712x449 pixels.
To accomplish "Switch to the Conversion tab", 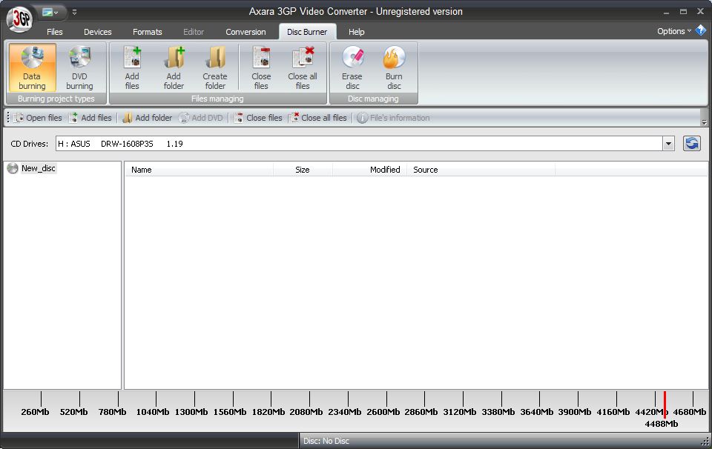I will pos(245,32).
